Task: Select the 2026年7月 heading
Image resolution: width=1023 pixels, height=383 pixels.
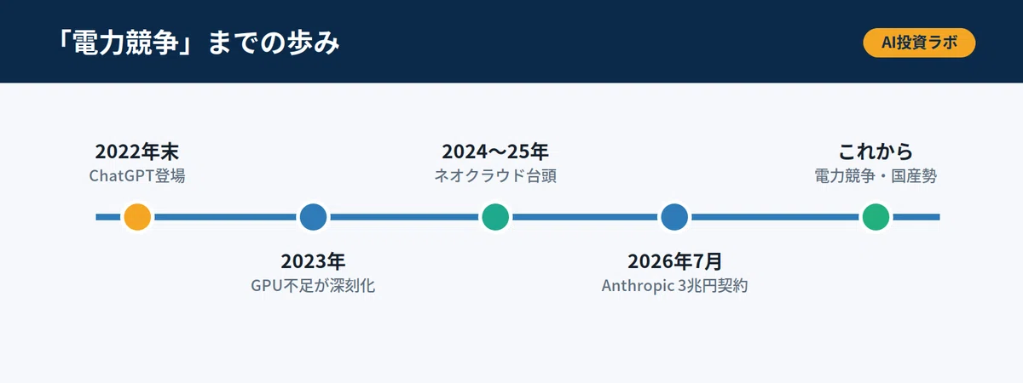Action: 674,261
